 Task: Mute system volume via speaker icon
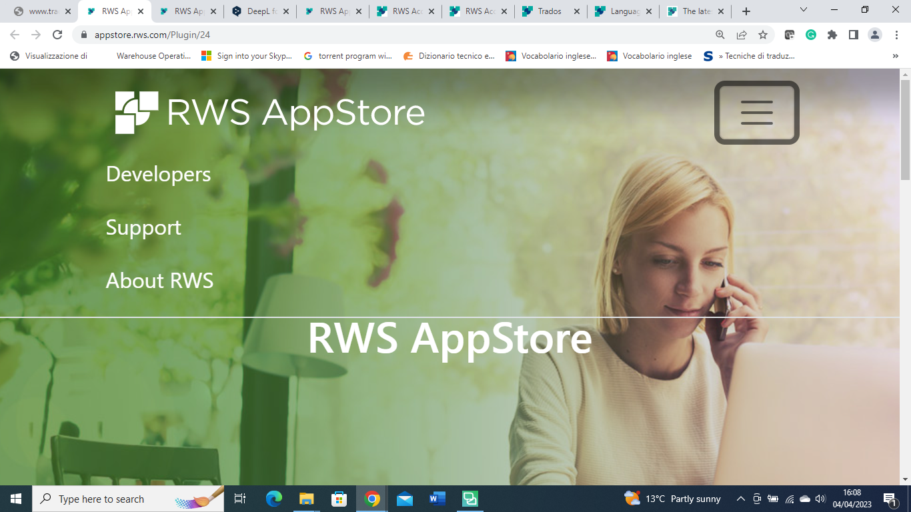(x=819, y=498)
